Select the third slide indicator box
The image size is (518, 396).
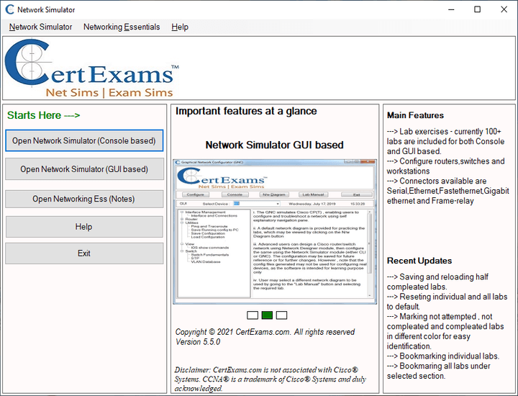[281, 315]
